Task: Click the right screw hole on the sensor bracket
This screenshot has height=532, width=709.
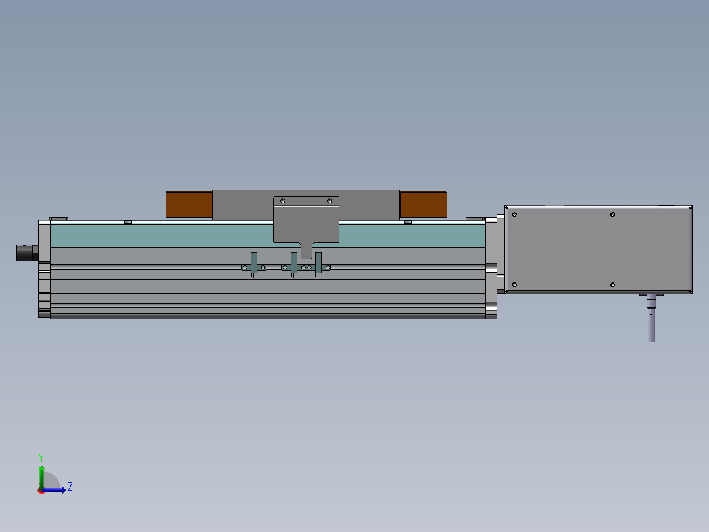Action: pos(330,201)
